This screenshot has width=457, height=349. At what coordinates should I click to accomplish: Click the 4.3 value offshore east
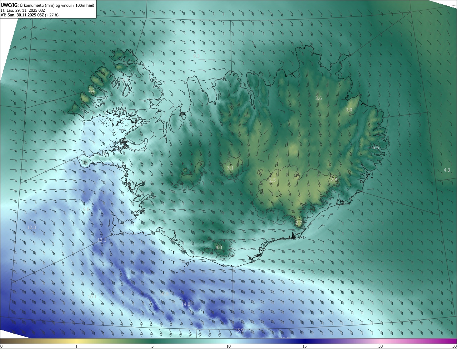(447, 170)
